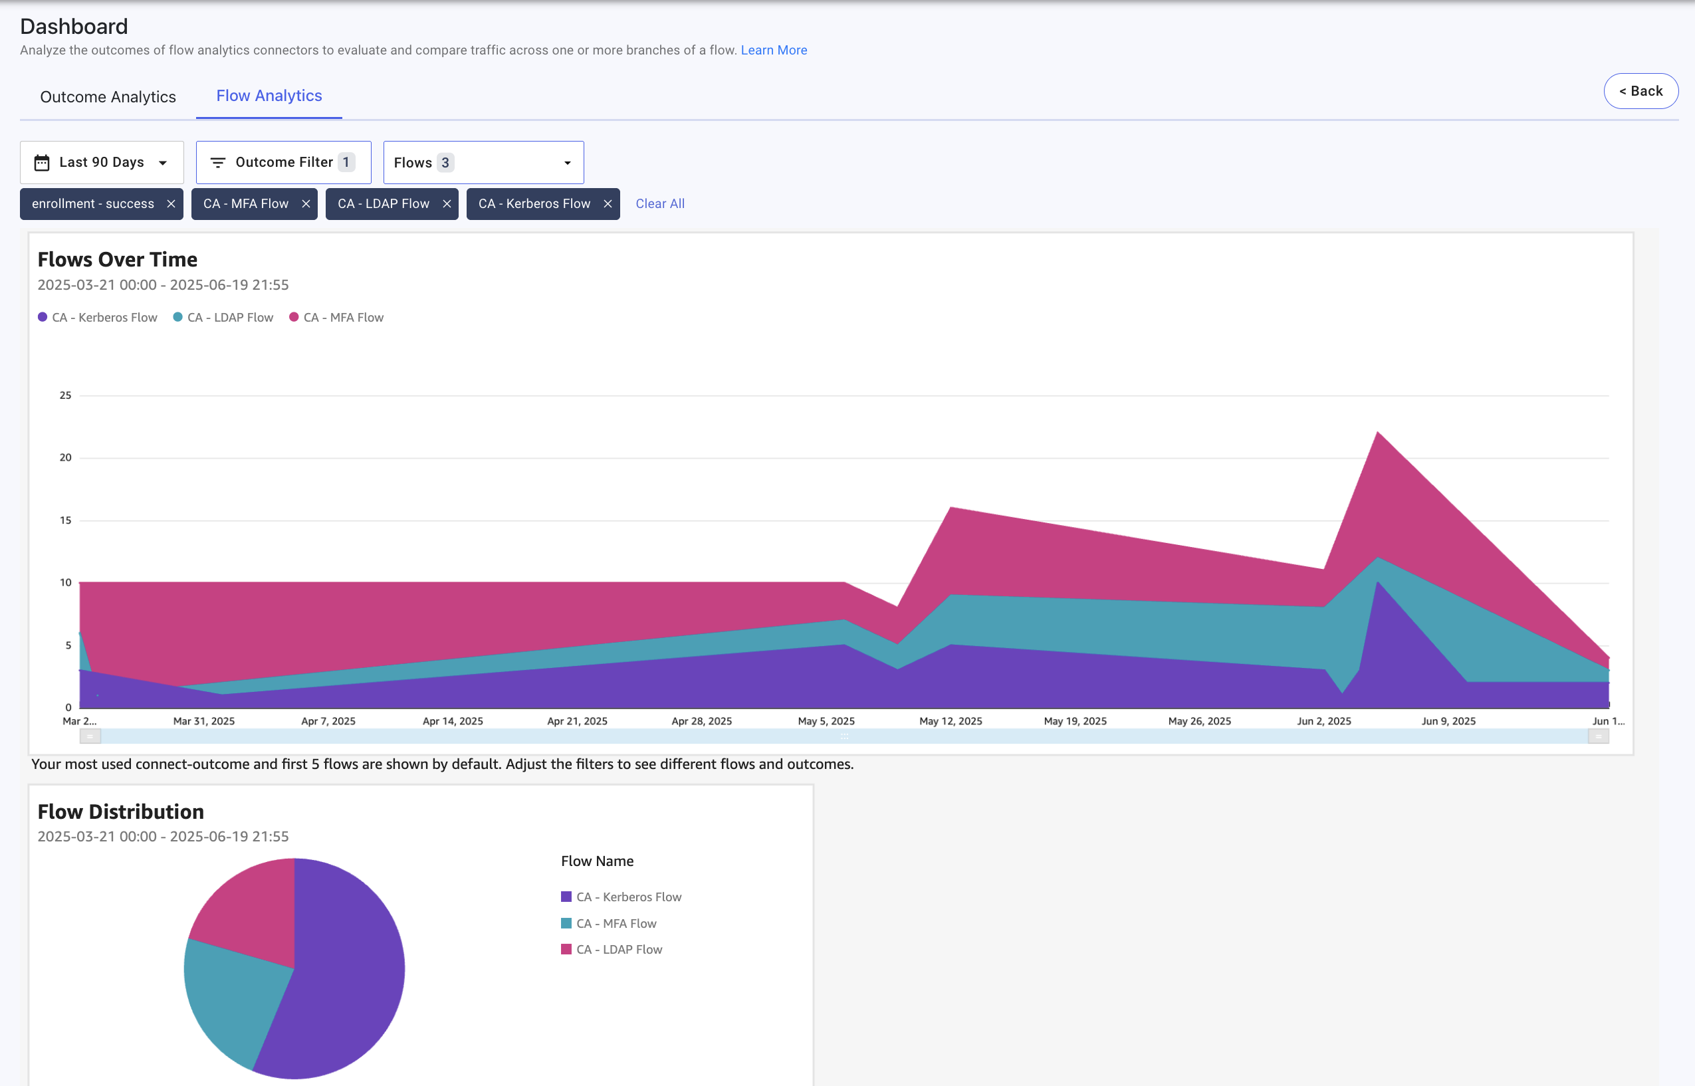Click right handle of chart range bar
Image resolution: width=1695 pixels, height=1086 pixels.
[1598, 736]
